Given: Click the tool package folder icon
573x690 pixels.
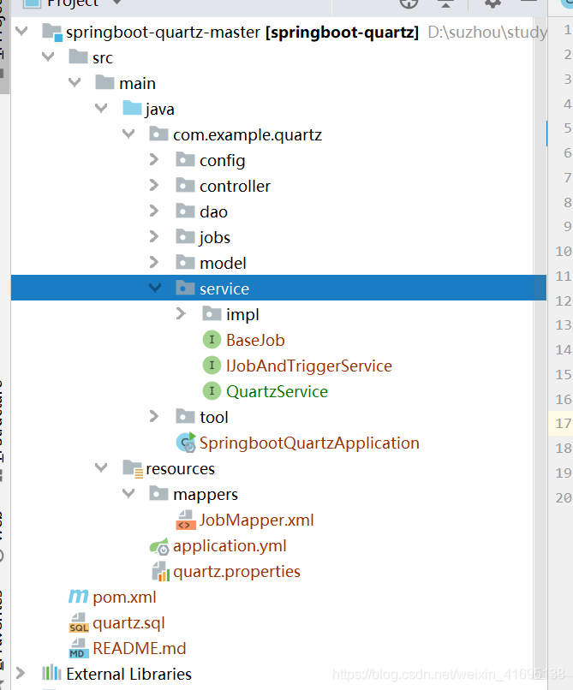Looking at the screenshot, I should coord(185,415).
